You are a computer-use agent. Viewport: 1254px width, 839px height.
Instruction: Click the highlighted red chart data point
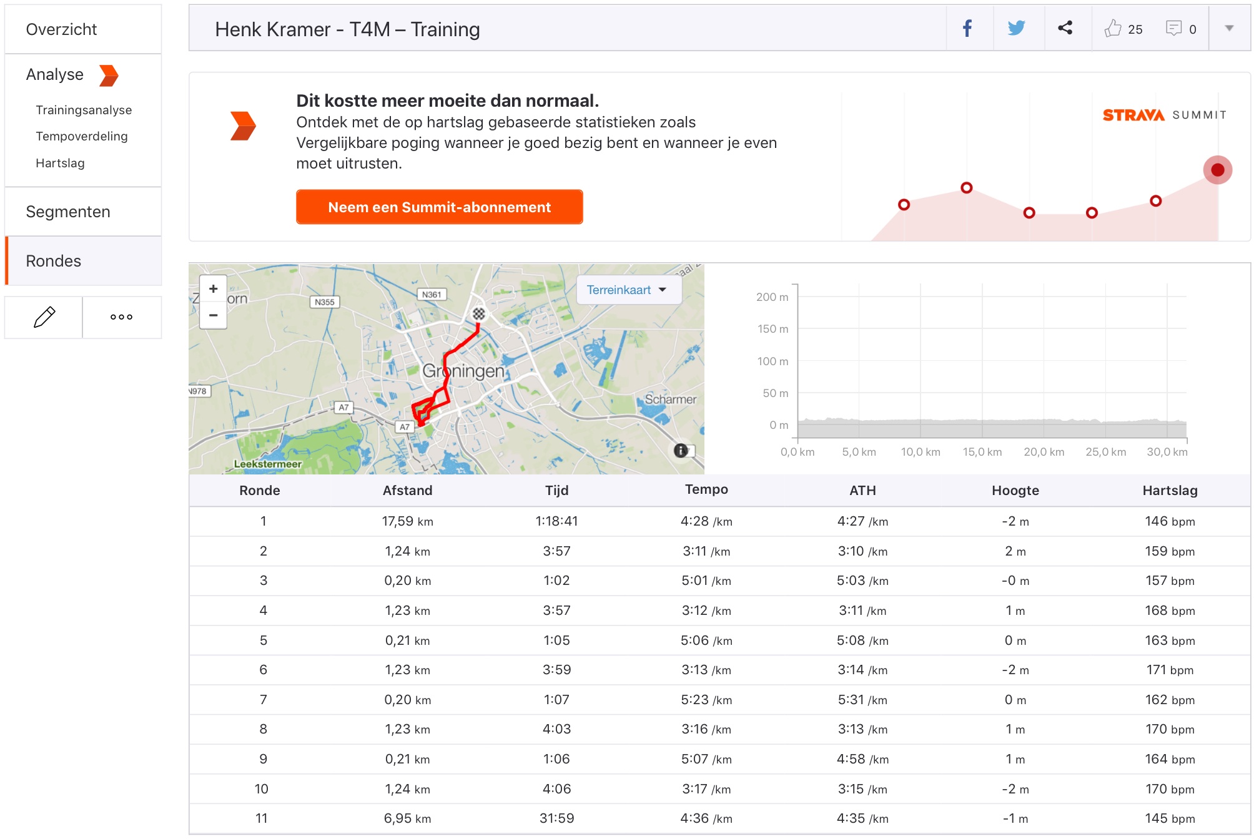pos(1217,170)
